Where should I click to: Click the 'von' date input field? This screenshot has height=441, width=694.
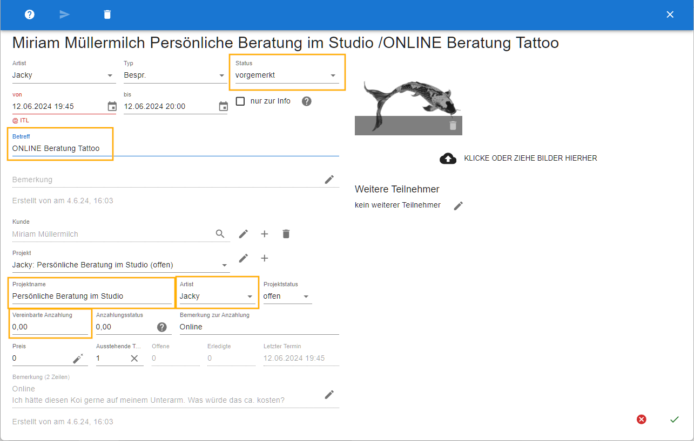point(58,106)
